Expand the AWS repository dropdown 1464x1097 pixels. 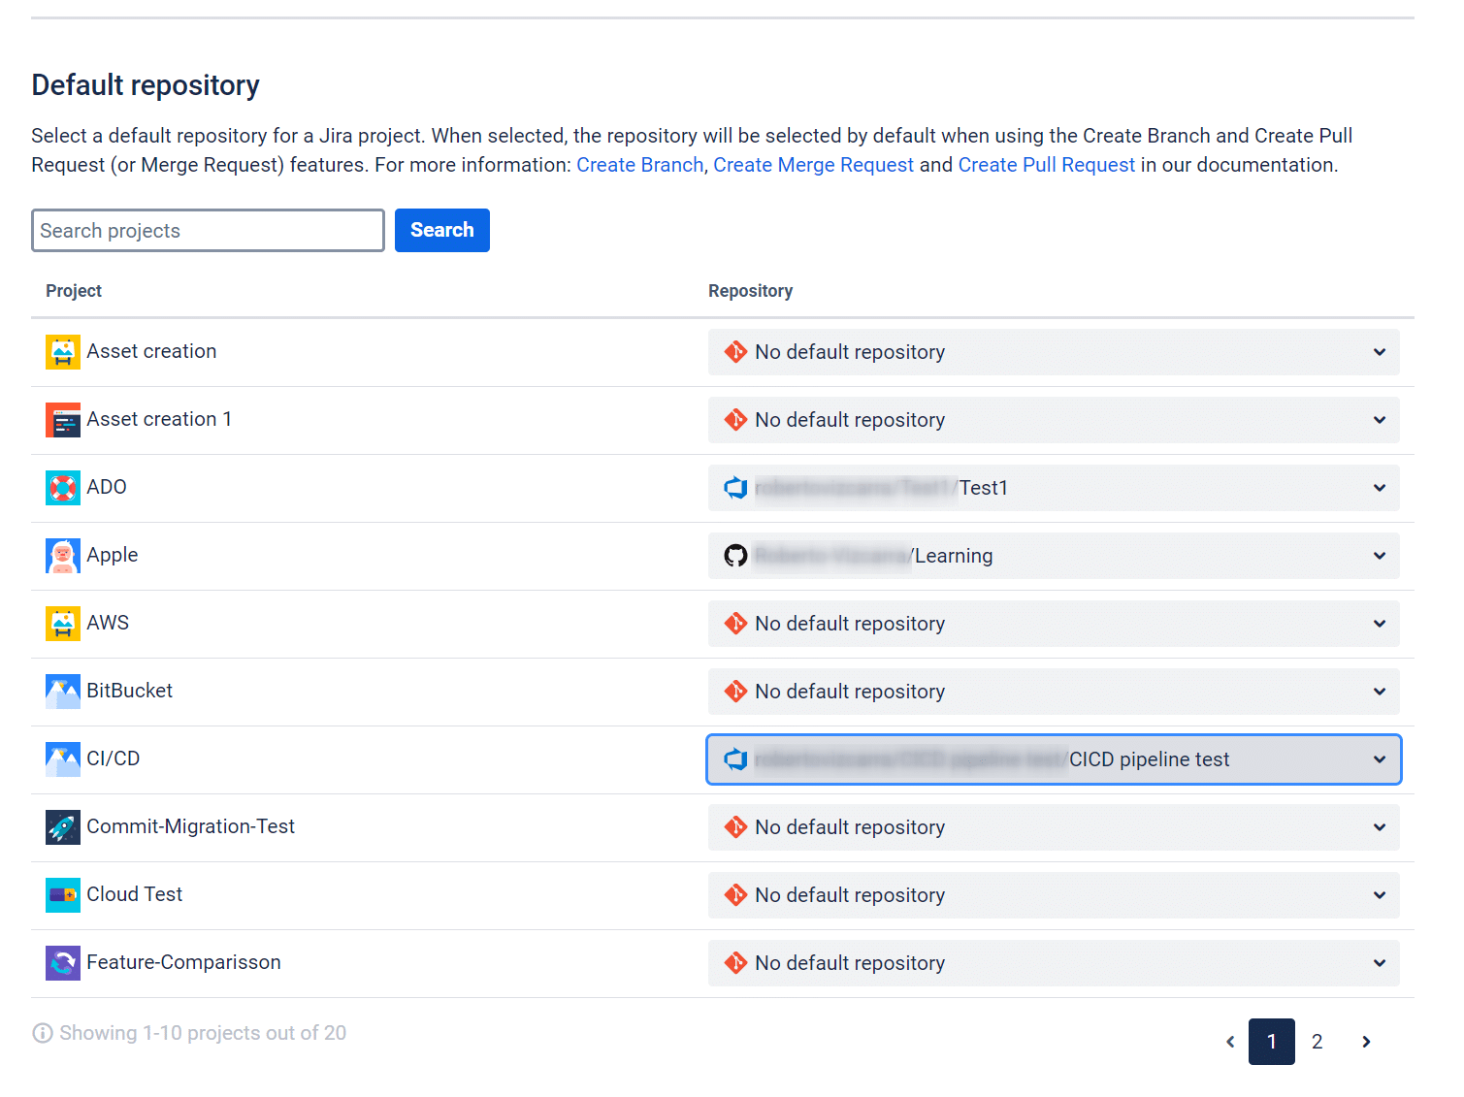(1053, 624)
